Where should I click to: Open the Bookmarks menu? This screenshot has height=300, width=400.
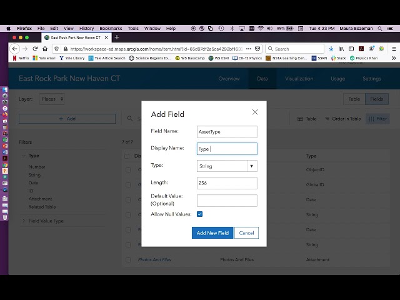(x=111, y=28)
